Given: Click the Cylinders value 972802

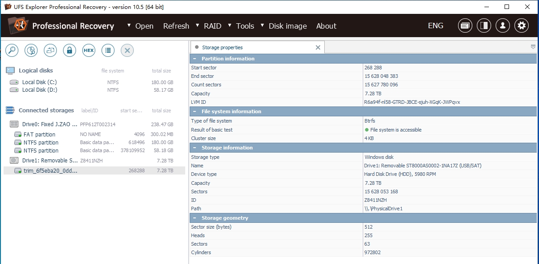Looking at the screenshot, I should pyautogui.click(x=373, y=252).
